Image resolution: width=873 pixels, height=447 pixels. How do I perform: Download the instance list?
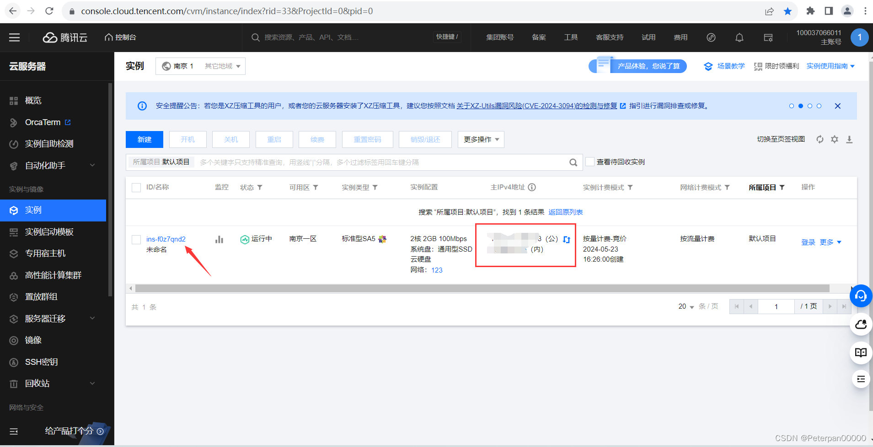(x=849, y=139)
